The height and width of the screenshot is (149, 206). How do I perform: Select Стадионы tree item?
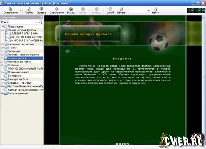(13, 65)
